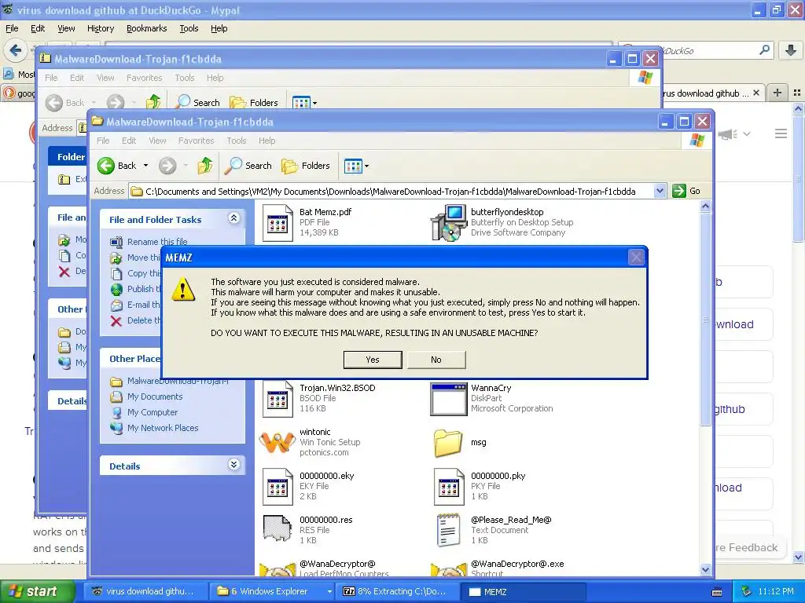Select the @Please_Read_Me@ text document

[494, 530]
